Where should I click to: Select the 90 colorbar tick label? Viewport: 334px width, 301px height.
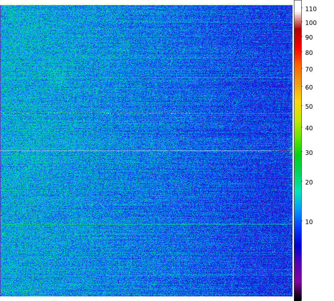tap(309, 38)
